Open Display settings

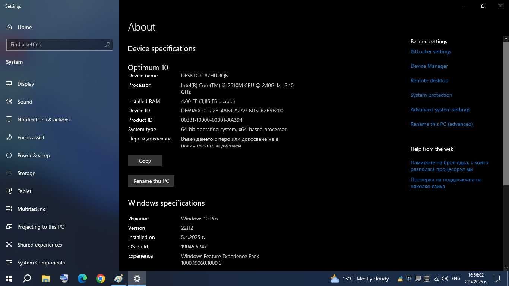[26, 84]
